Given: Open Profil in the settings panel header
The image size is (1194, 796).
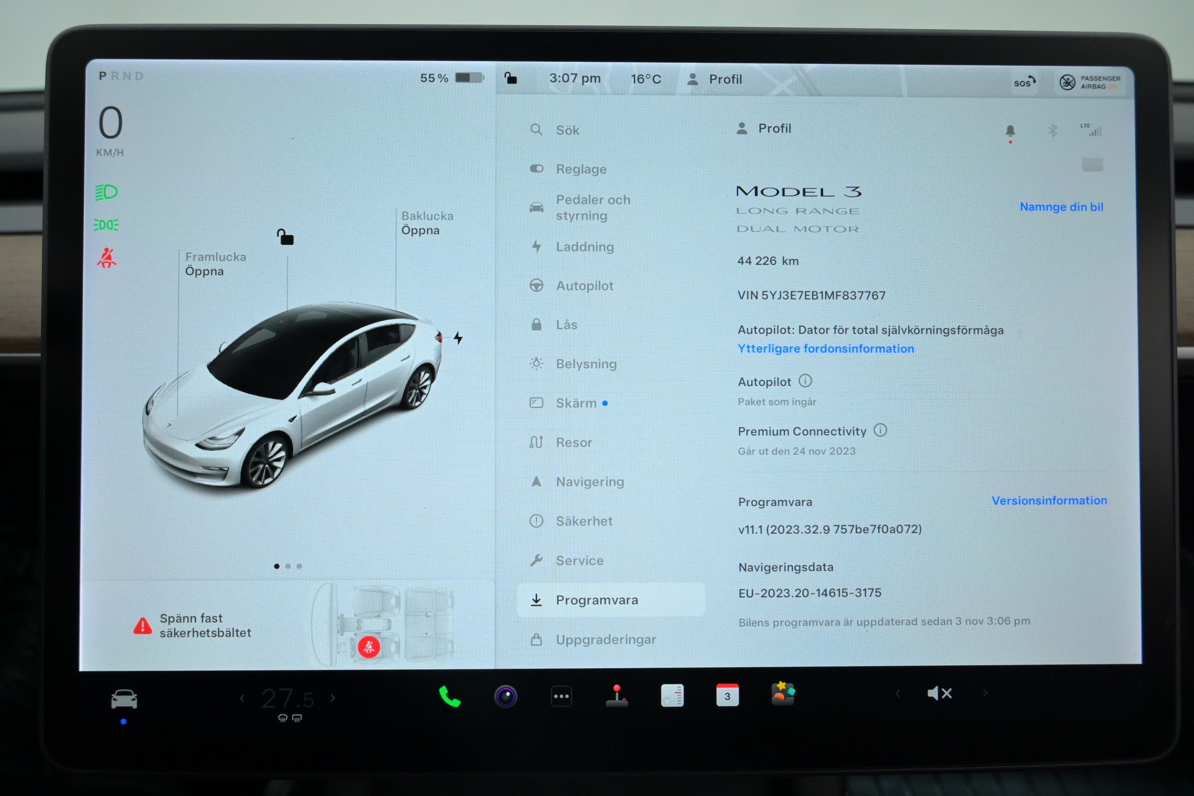Looking at the screenshot, I should coord(763,128).
